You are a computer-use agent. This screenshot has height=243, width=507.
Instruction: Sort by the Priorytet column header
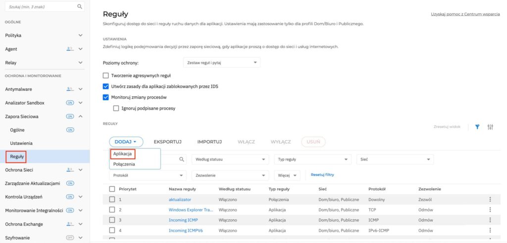pyautogui.click(x=128, y=189)
